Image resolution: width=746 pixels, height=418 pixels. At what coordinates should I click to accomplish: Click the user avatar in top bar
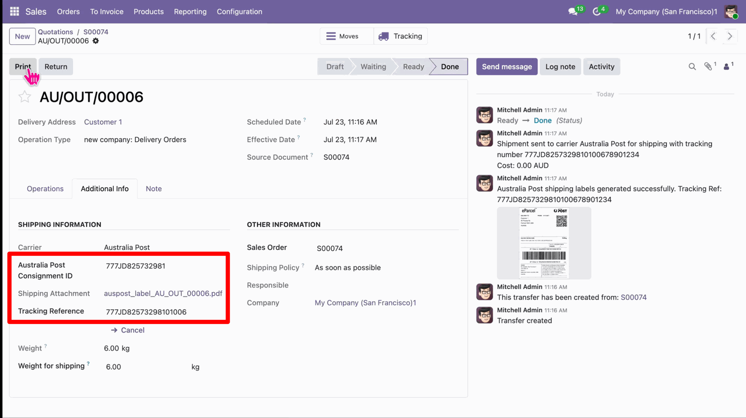731,12
